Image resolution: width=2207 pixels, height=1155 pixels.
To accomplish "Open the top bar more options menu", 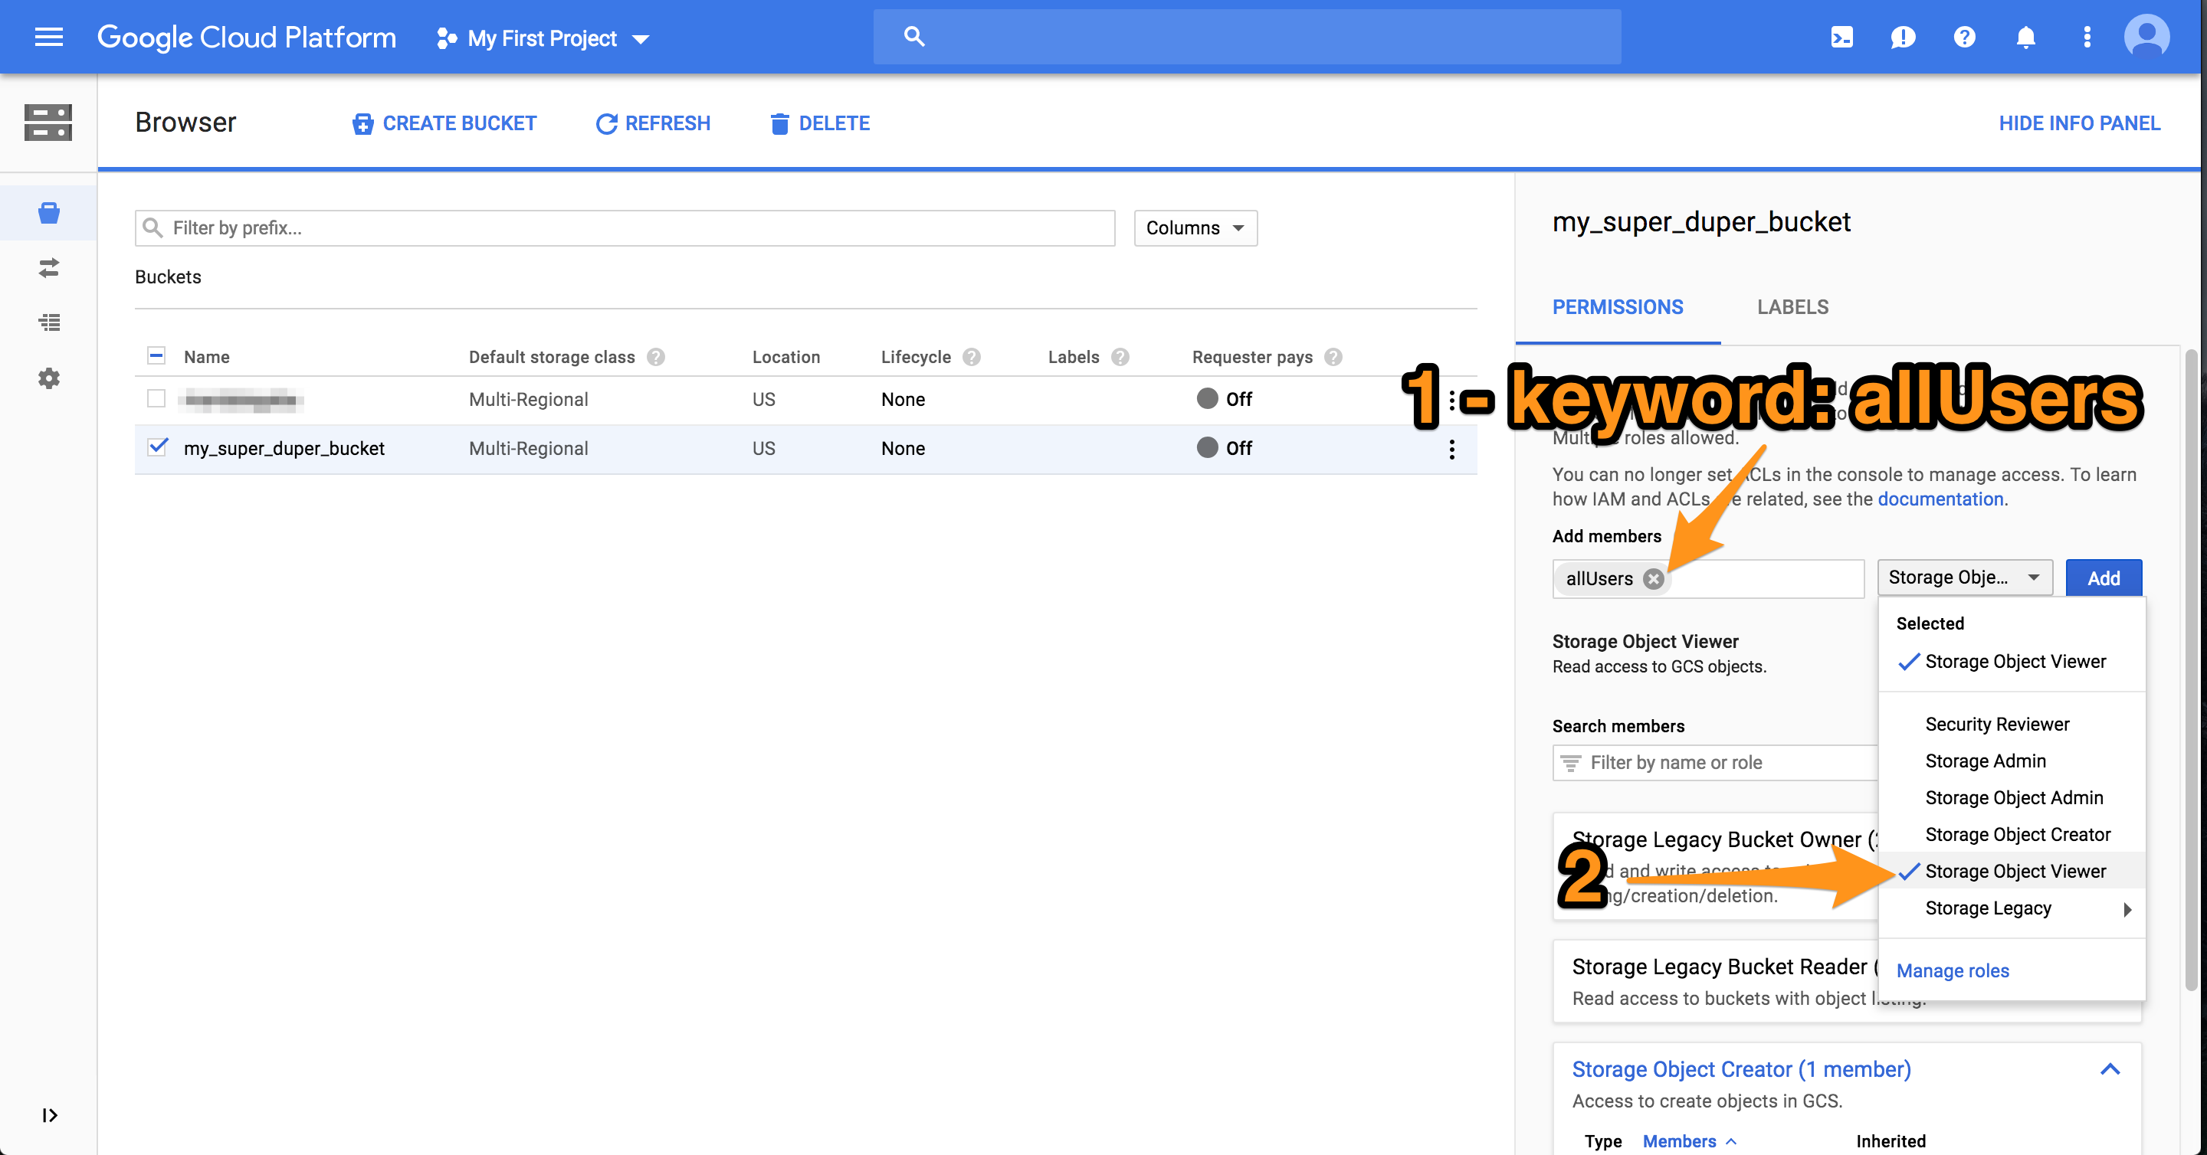I will point(2087,37).
